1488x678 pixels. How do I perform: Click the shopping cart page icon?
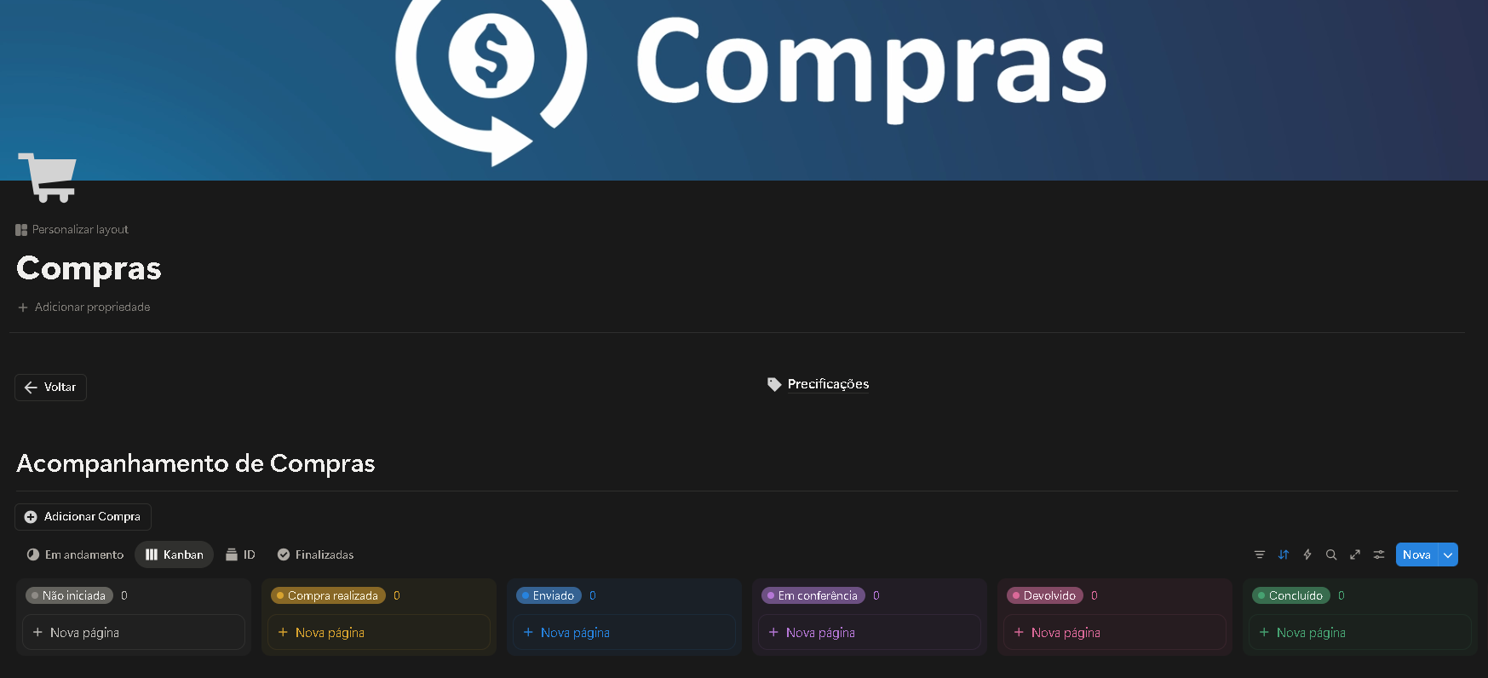pos(48,177)
